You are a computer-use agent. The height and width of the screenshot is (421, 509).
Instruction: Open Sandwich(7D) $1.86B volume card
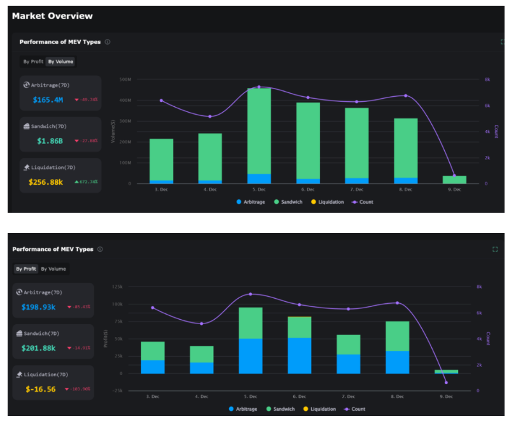(x=60, y=134)
